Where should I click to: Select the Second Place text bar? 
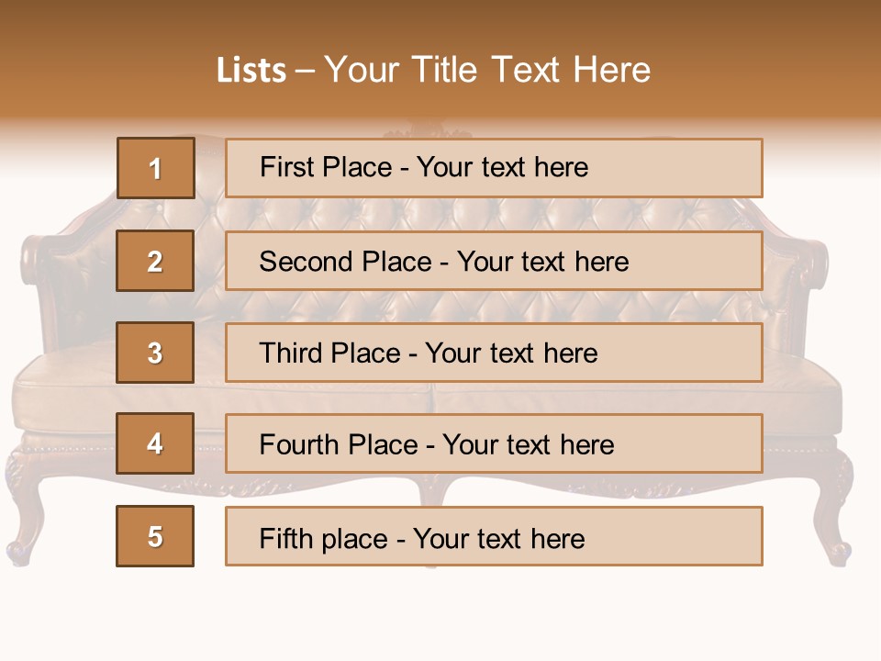(x=494, y=261)
